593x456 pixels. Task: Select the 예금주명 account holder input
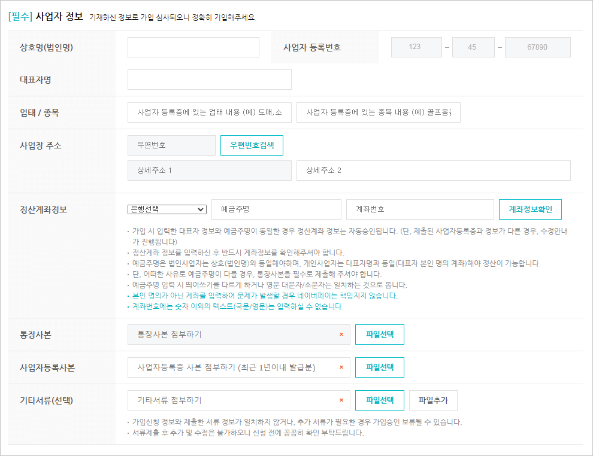(276, 209)
